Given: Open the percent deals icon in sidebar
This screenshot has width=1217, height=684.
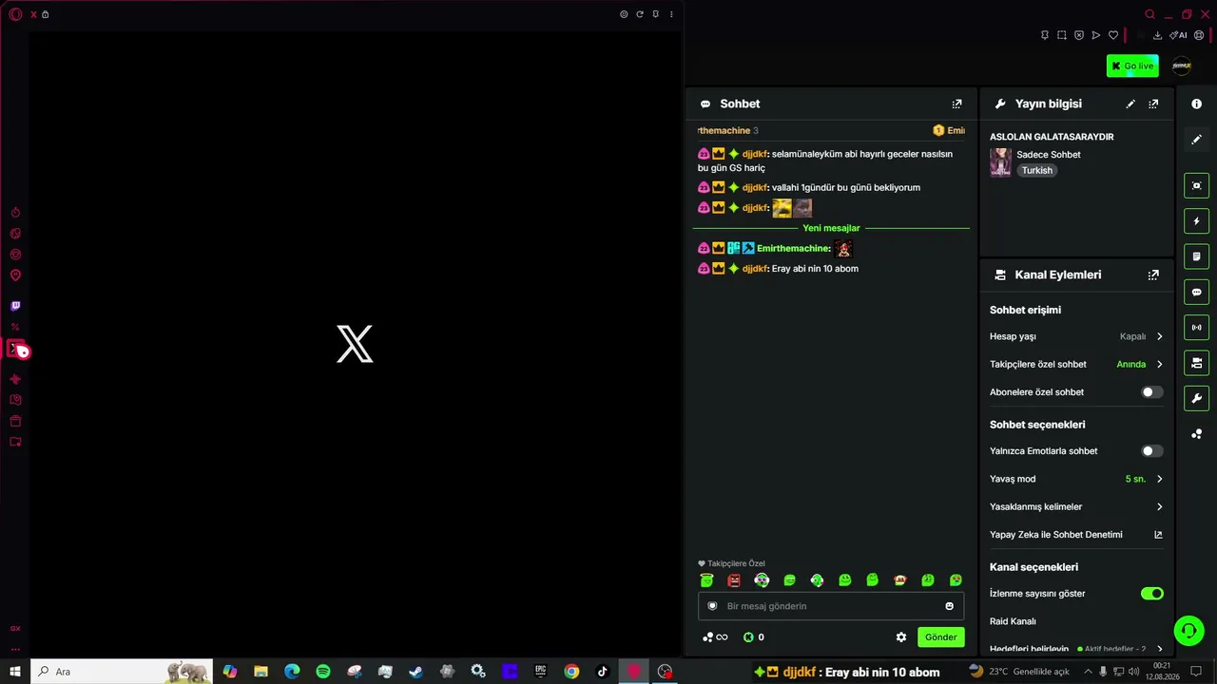Looking at the screenshot, I should pyautogui.click(x=15, y=327).
